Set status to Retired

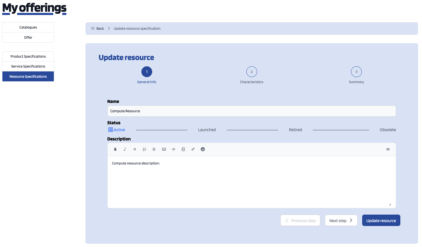295,130
